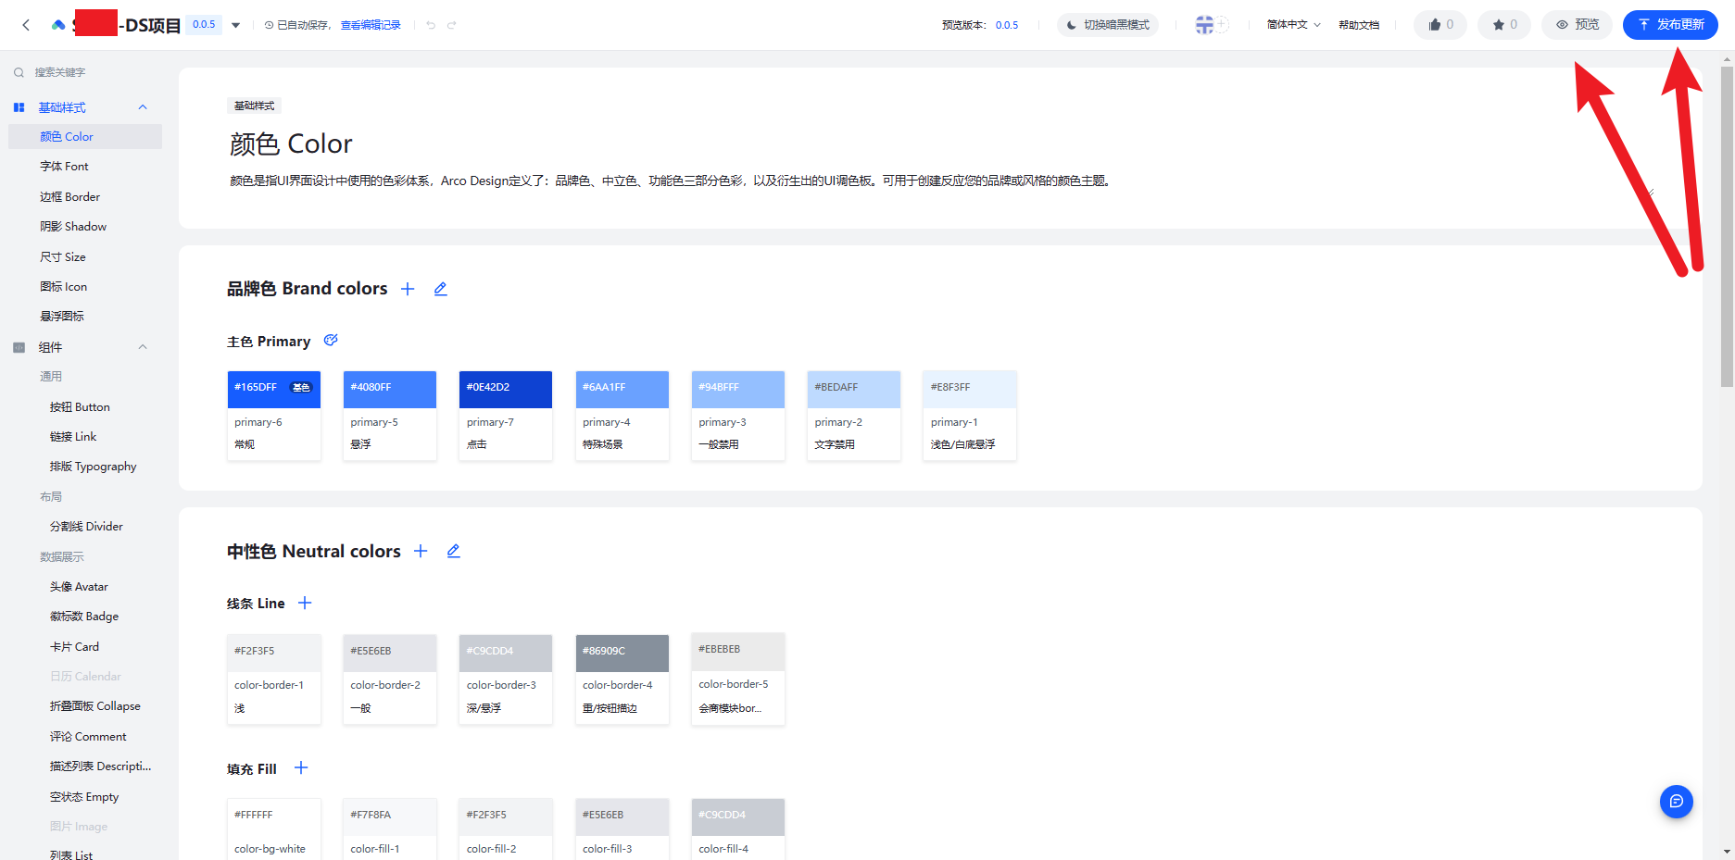Click the 发布更新 publish button
The width and height of the screenshot is (1735, 860).
pyautogui.click(x=1670, y=25)
